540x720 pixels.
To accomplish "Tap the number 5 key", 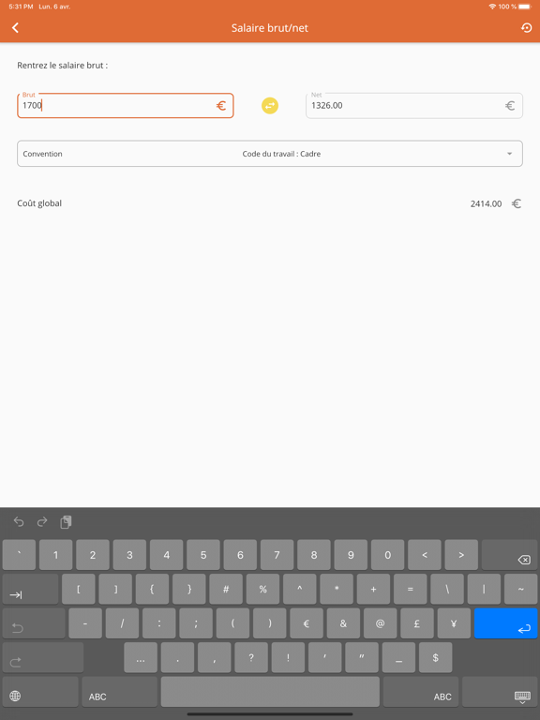I will [x=203, y=555].
